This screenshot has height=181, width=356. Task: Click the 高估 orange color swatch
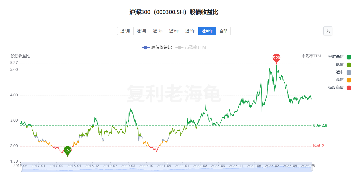pyautogui.click(x=349, y=80)
